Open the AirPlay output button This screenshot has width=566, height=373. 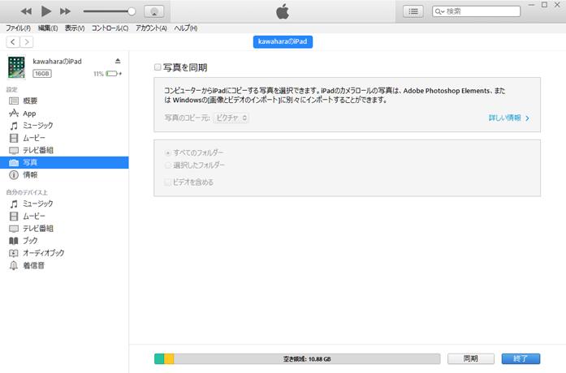coord(154,11)
